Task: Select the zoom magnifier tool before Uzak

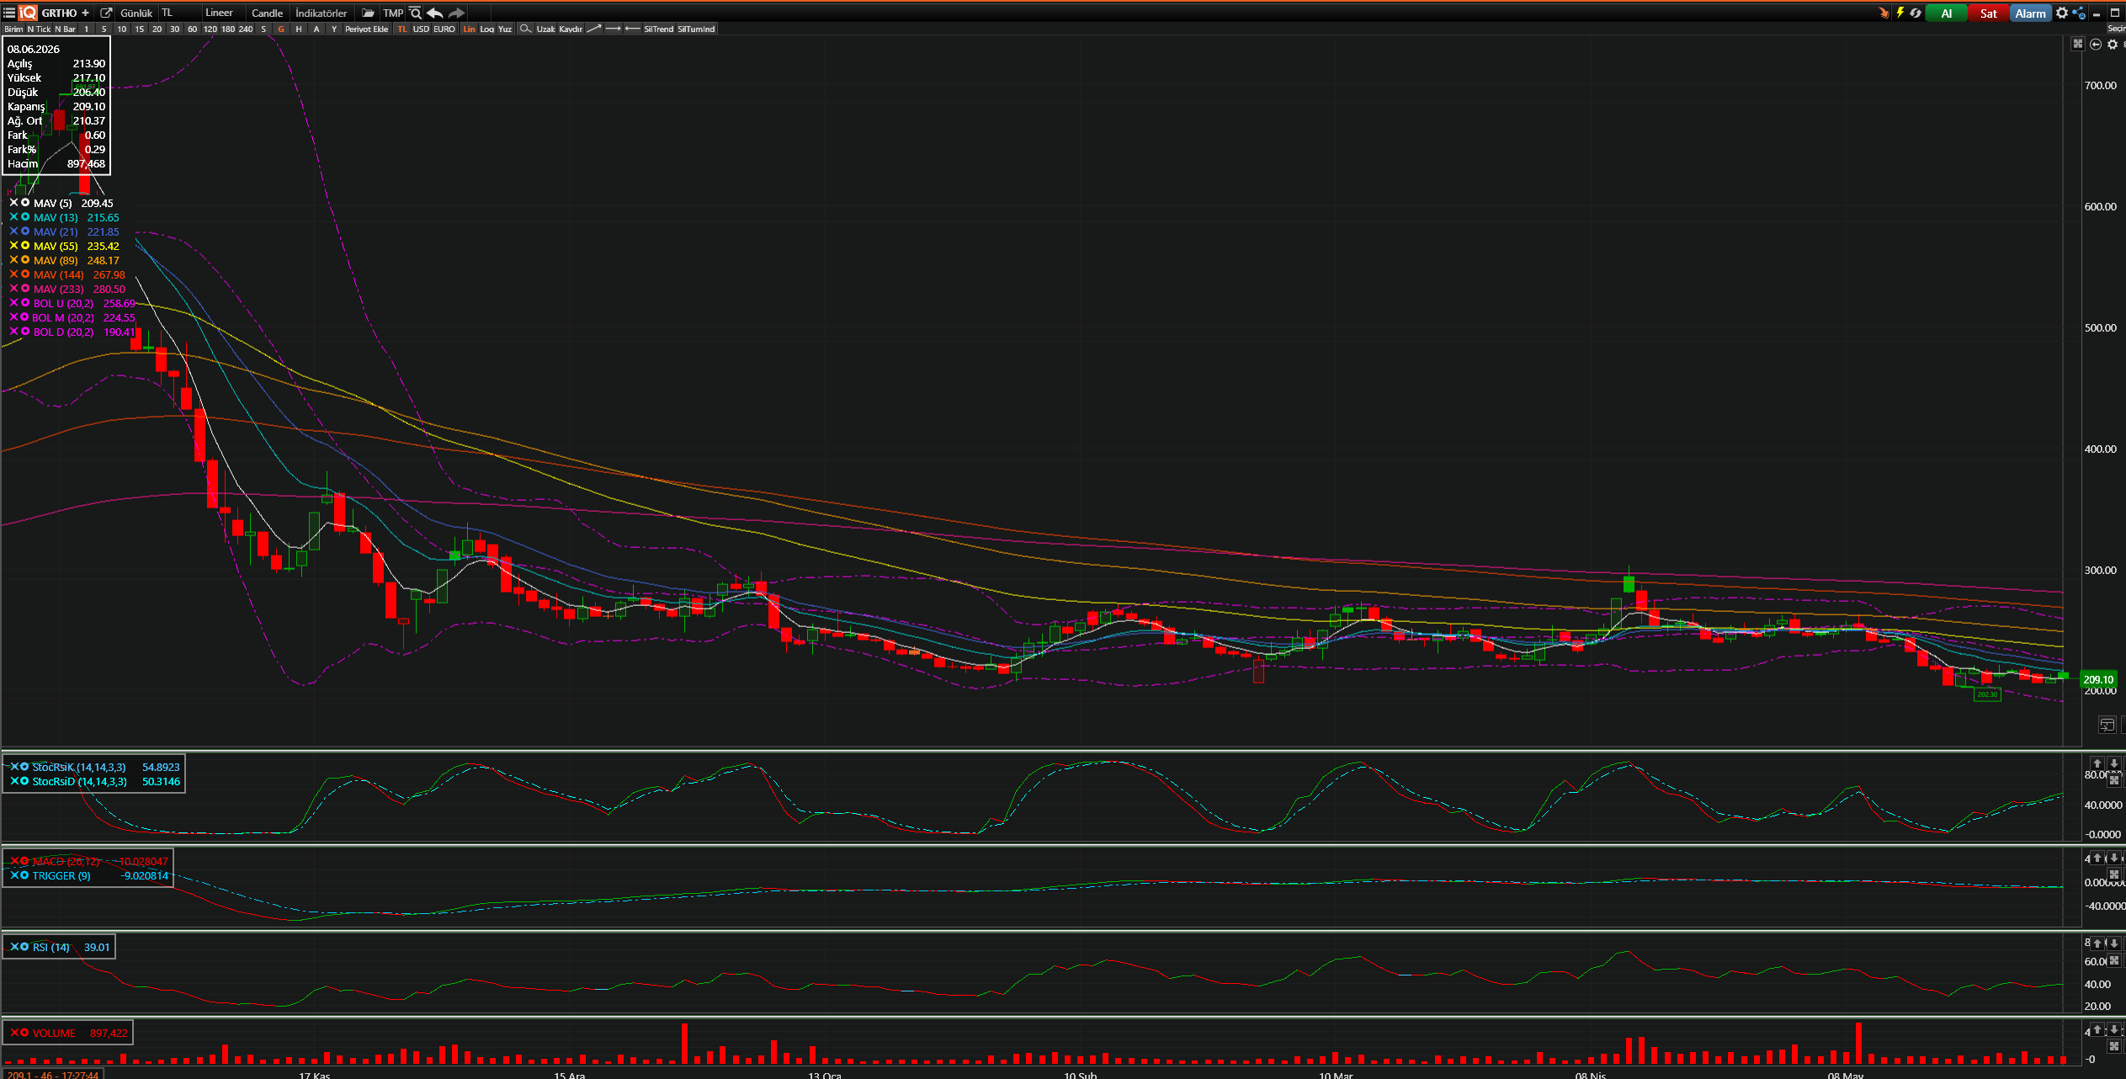Action: click(x=525, y=29)
